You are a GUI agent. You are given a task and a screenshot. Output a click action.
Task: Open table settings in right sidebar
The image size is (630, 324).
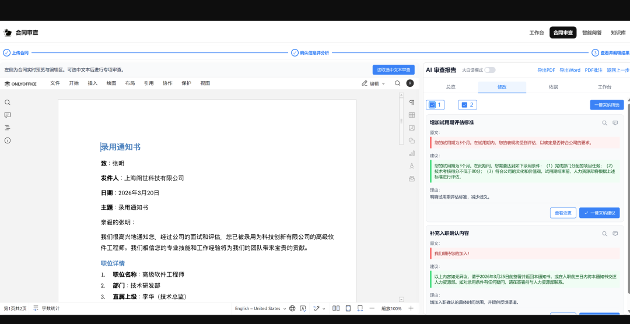(411, 115)
